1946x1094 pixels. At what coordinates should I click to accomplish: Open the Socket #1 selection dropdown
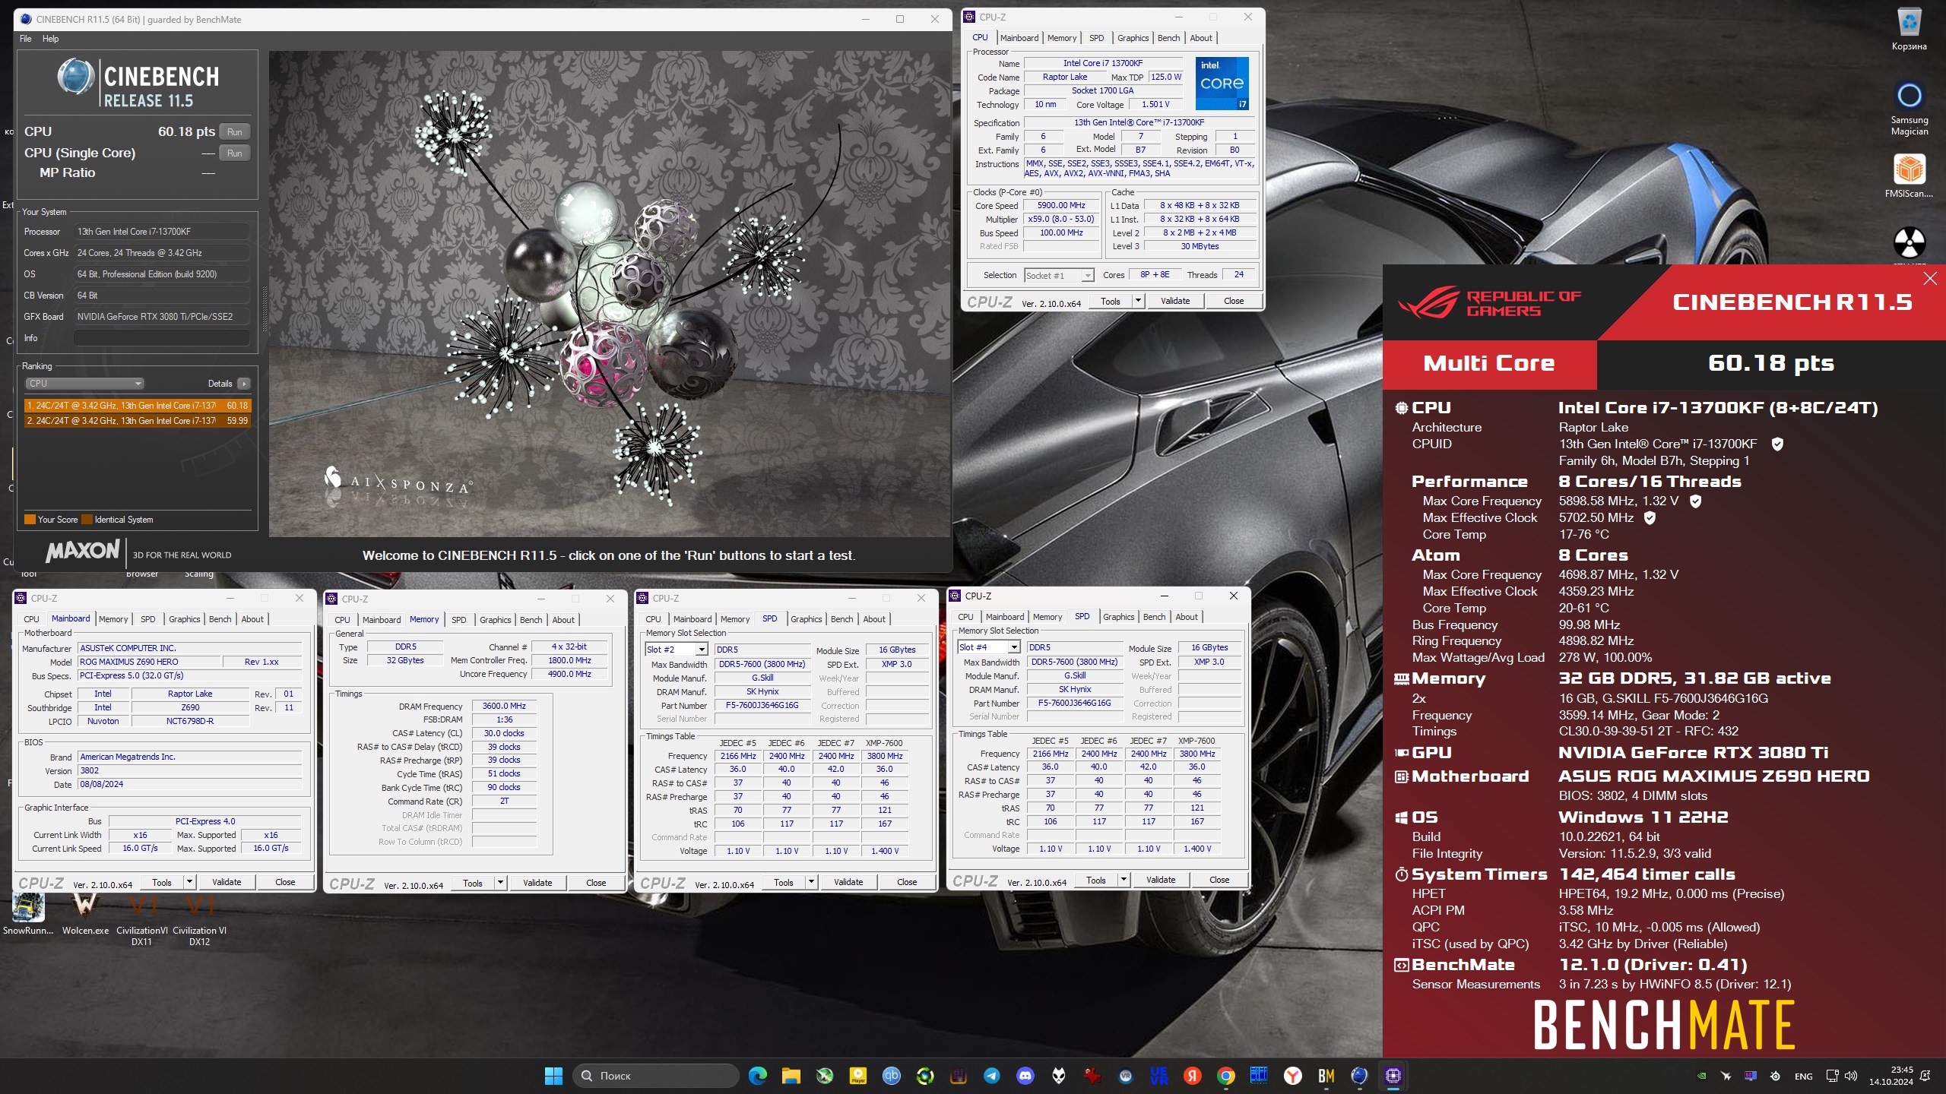[1058, 276]
